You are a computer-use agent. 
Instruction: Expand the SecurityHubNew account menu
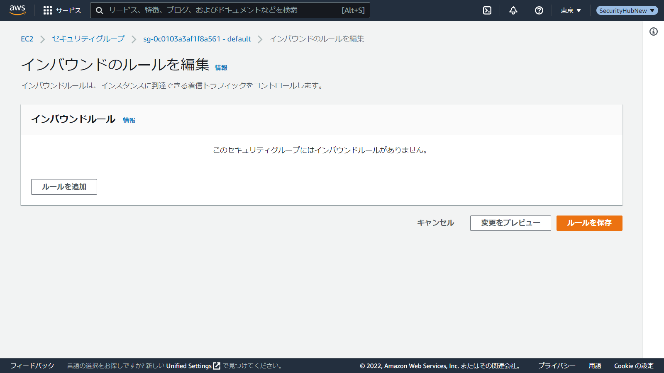(x=627, y=10)
